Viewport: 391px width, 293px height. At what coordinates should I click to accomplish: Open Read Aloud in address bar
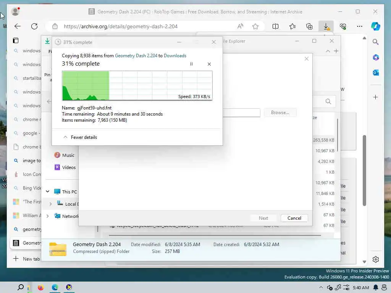click(x=240, y=26)
